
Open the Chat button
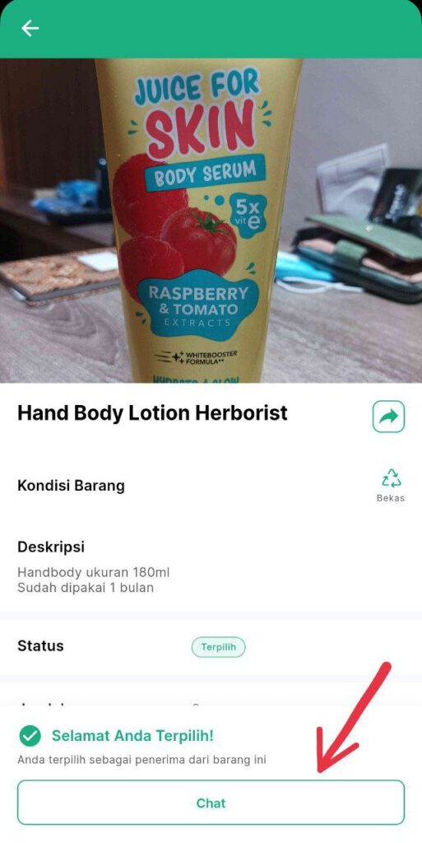(211, 803)
